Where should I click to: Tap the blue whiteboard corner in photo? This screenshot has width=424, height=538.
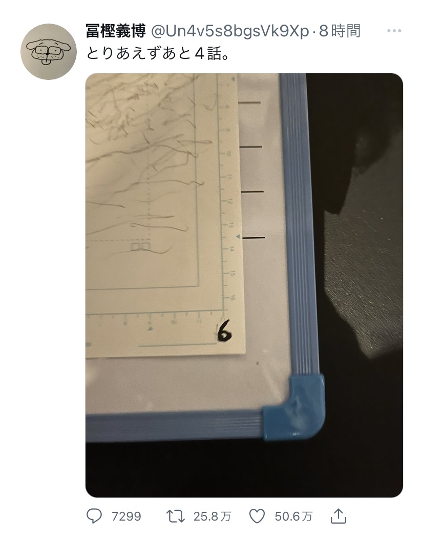[293, 407]
